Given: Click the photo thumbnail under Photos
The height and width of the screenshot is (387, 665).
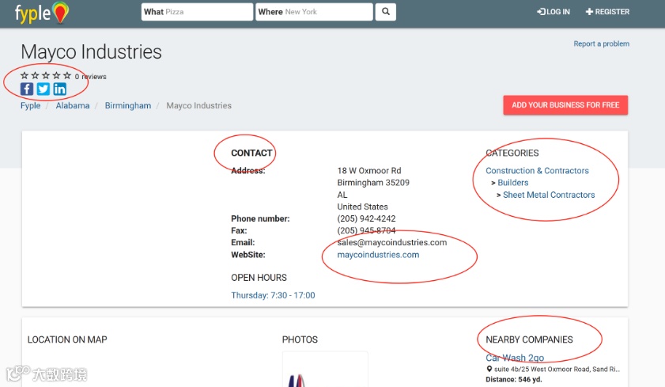Looking at the screenshot, I should 325,369.
